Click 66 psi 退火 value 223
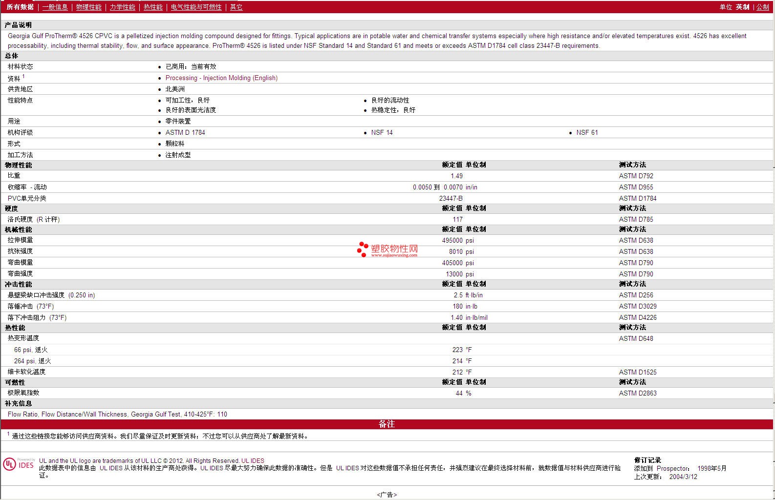This screenshot has width=775, height=500. [x=457, y=350]
